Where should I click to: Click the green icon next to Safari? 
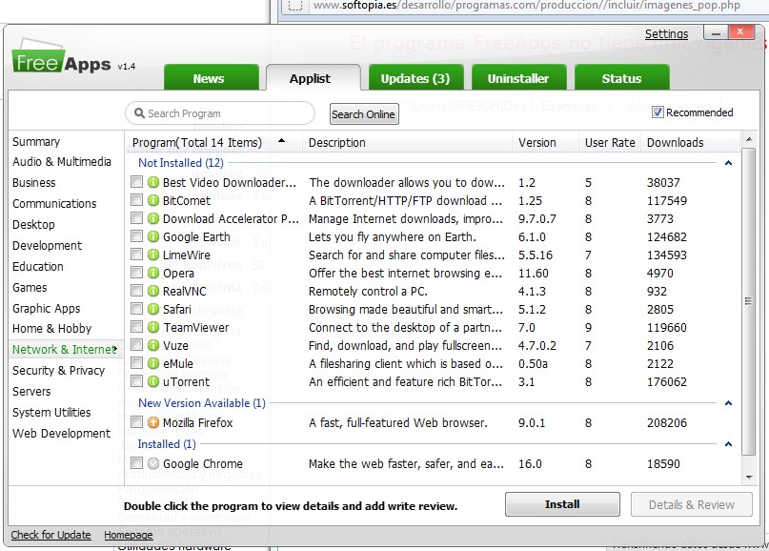153,309
